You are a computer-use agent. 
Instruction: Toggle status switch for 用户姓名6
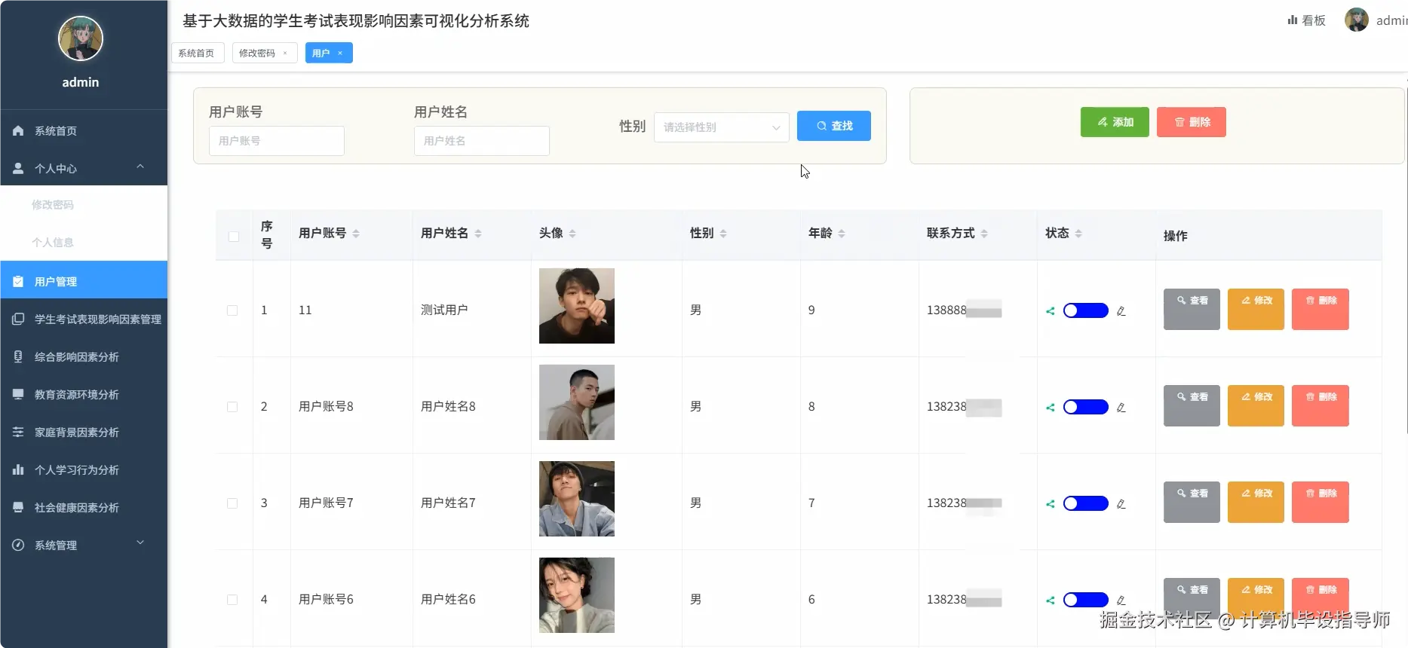coord(1085,600)
